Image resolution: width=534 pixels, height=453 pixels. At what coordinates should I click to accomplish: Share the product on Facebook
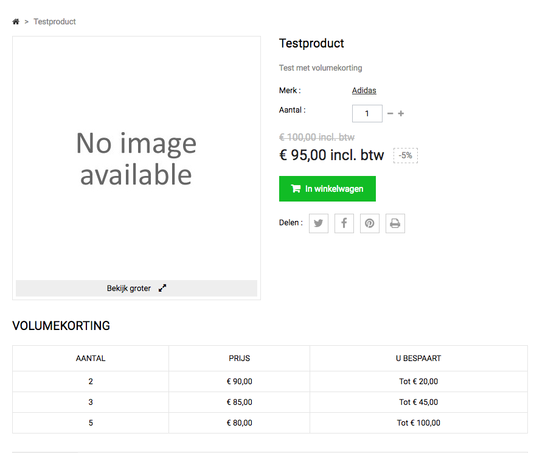pos(344,223)
